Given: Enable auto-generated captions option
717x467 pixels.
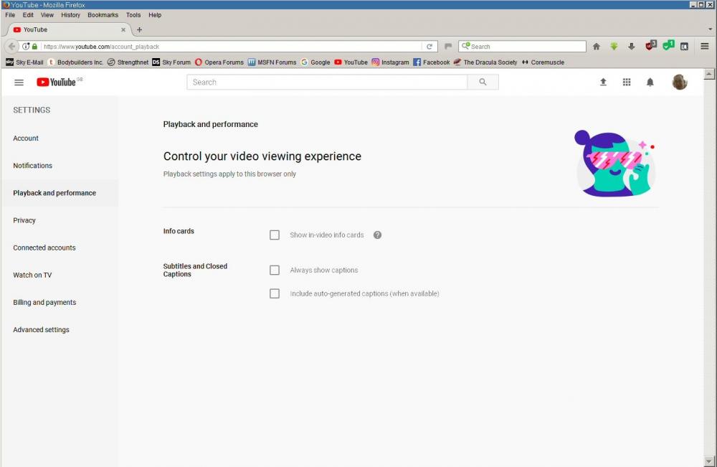Looking at the screenshot, I should [x=275, y=293].
